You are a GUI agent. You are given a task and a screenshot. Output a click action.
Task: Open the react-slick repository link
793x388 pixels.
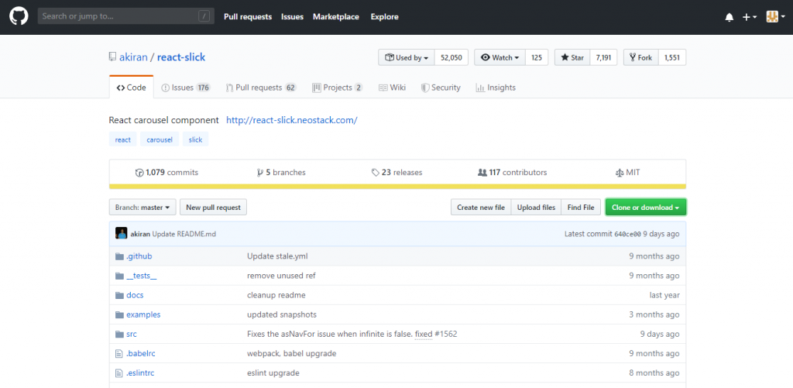pyautogui.click(x=181, y=57)
